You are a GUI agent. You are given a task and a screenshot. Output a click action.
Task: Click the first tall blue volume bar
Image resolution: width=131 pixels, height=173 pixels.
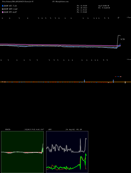[84, 81]
